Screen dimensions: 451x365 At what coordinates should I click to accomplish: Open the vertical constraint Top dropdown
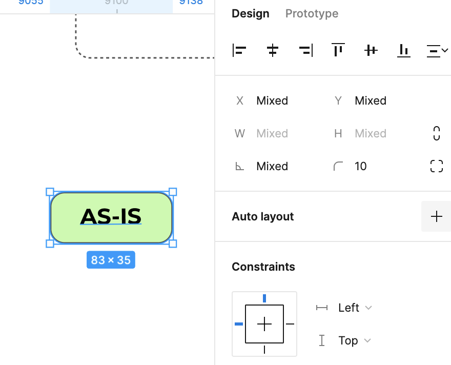pos(354,340)
